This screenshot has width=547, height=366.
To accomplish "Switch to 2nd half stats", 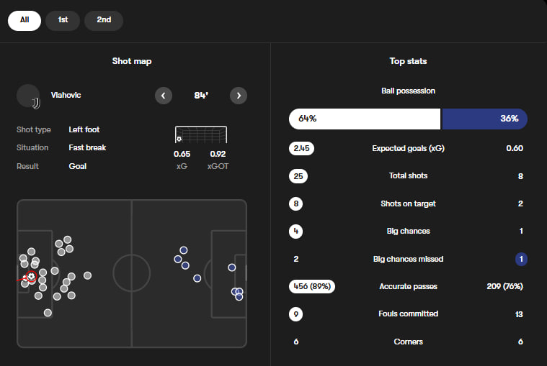I will (x=104, y=20).
